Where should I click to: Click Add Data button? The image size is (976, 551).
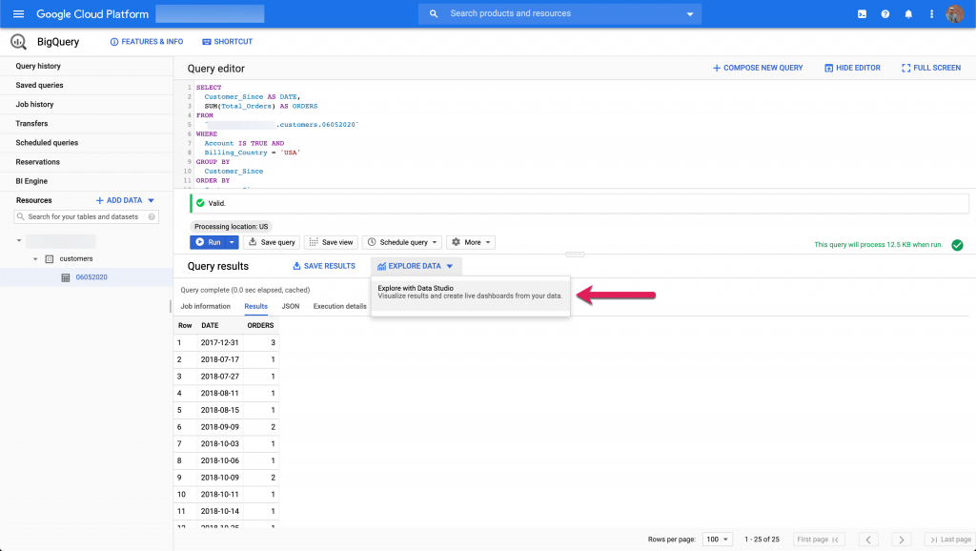point(119,200)
